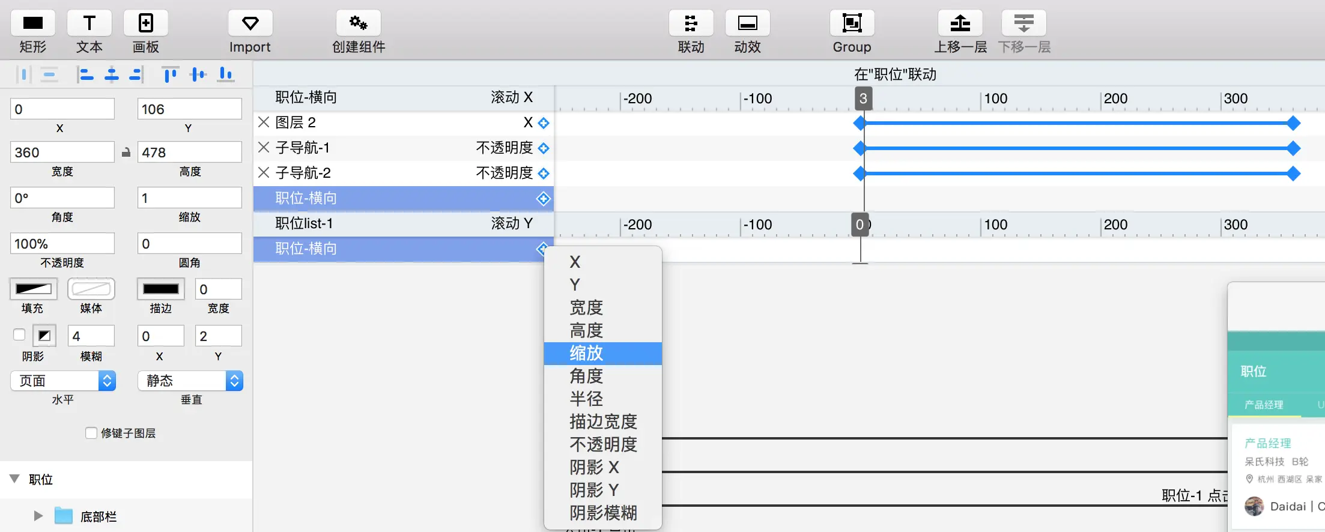Image resolution: width=1325 pixels, height=532 pixels.
Task: Choose 阴影 Y from the property menu
Action: (x=603, y=490)
